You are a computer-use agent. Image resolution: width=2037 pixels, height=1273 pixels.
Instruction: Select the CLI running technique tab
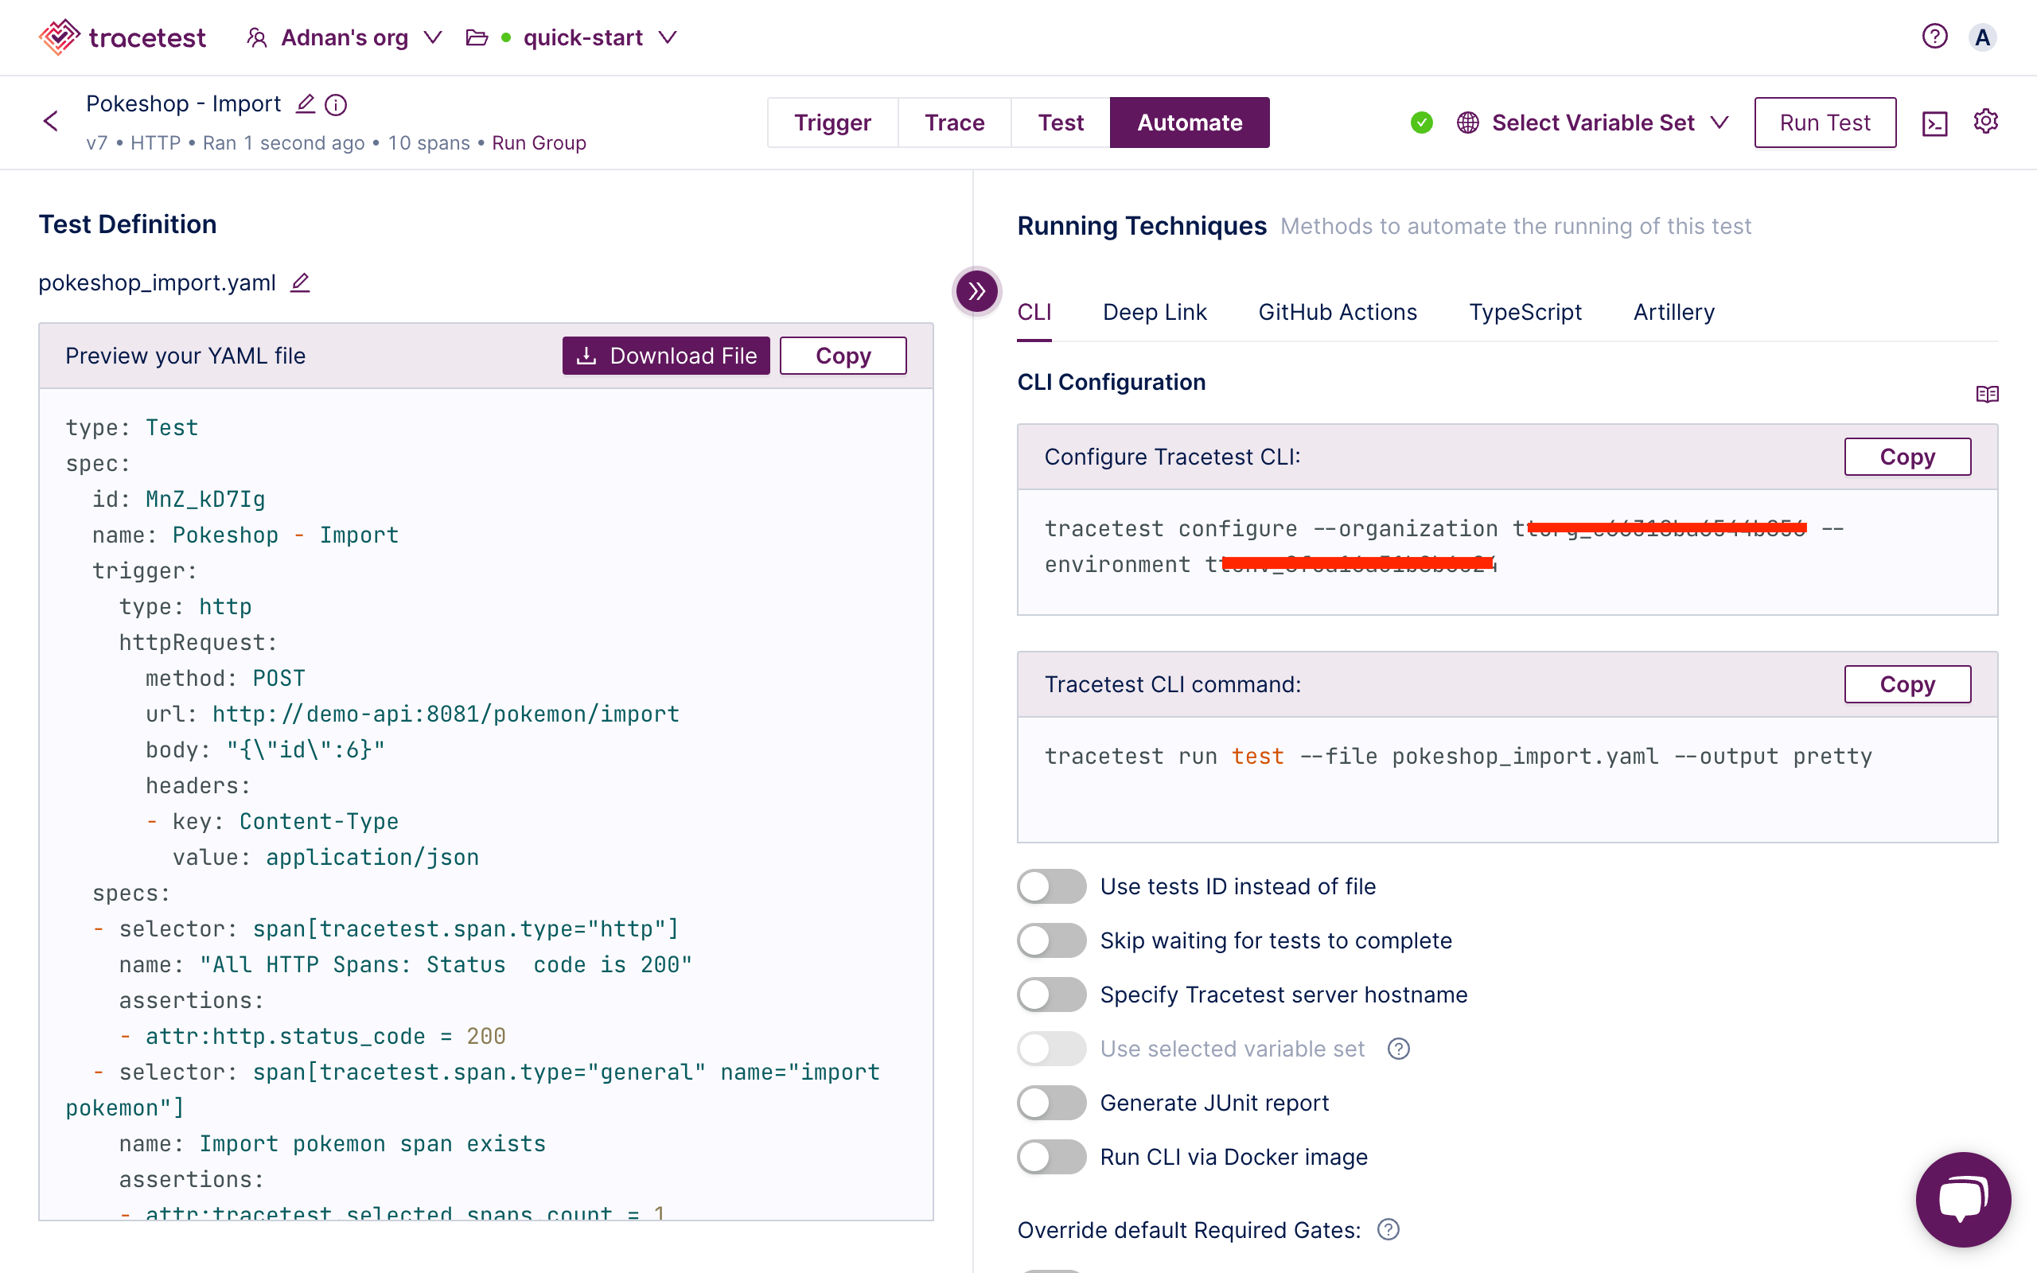1034,313
